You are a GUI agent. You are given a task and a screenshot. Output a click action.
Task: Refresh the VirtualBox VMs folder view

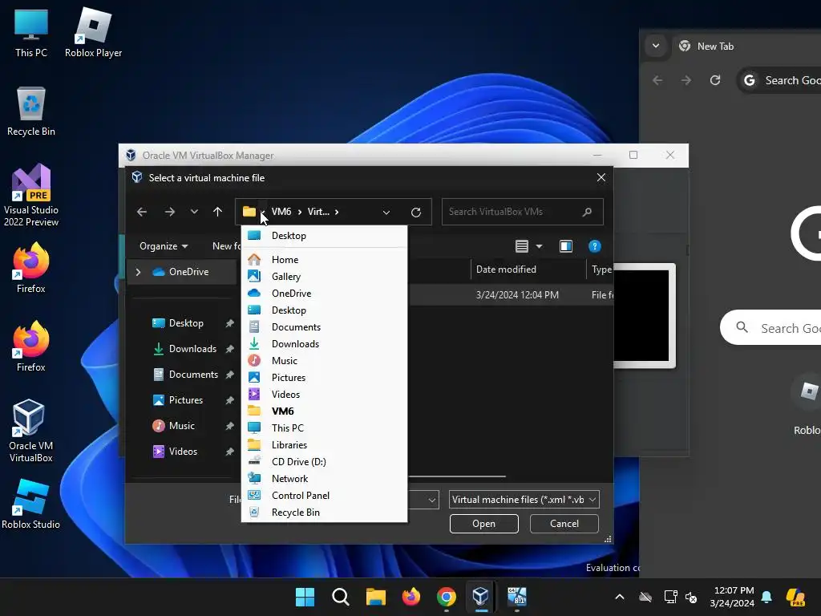click(x=416, y=212)
